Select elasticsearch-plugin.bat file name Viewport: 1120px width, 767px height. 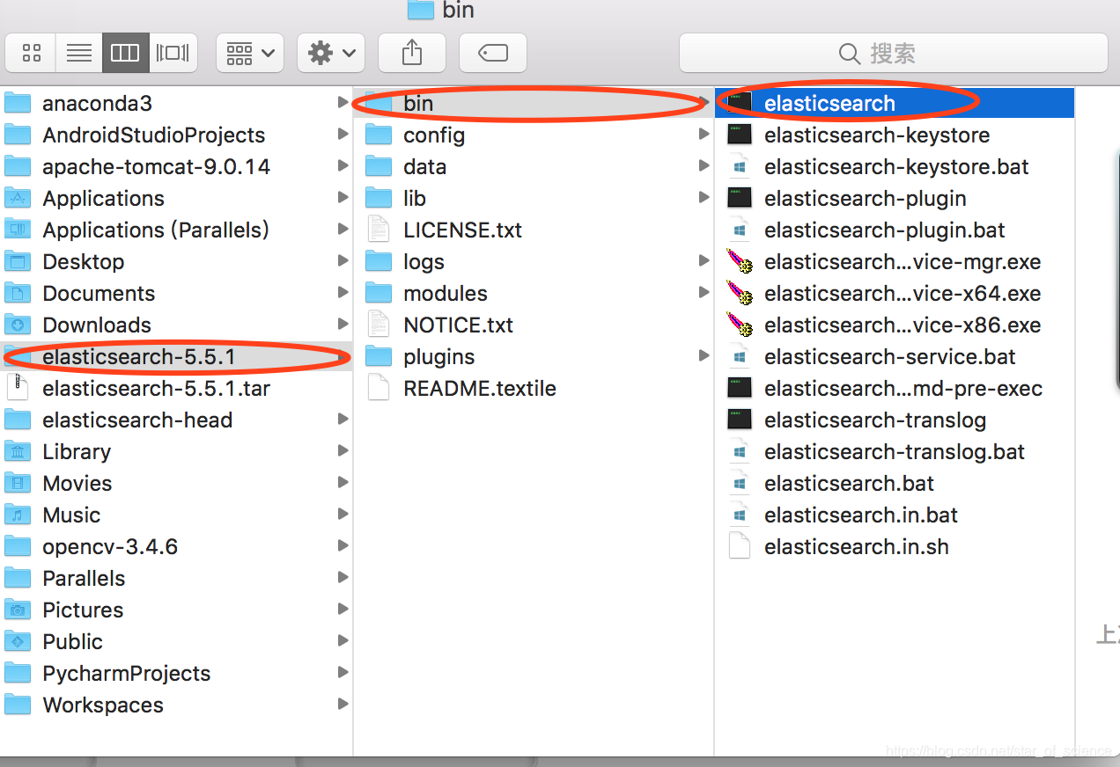click(x=885, y=230)
